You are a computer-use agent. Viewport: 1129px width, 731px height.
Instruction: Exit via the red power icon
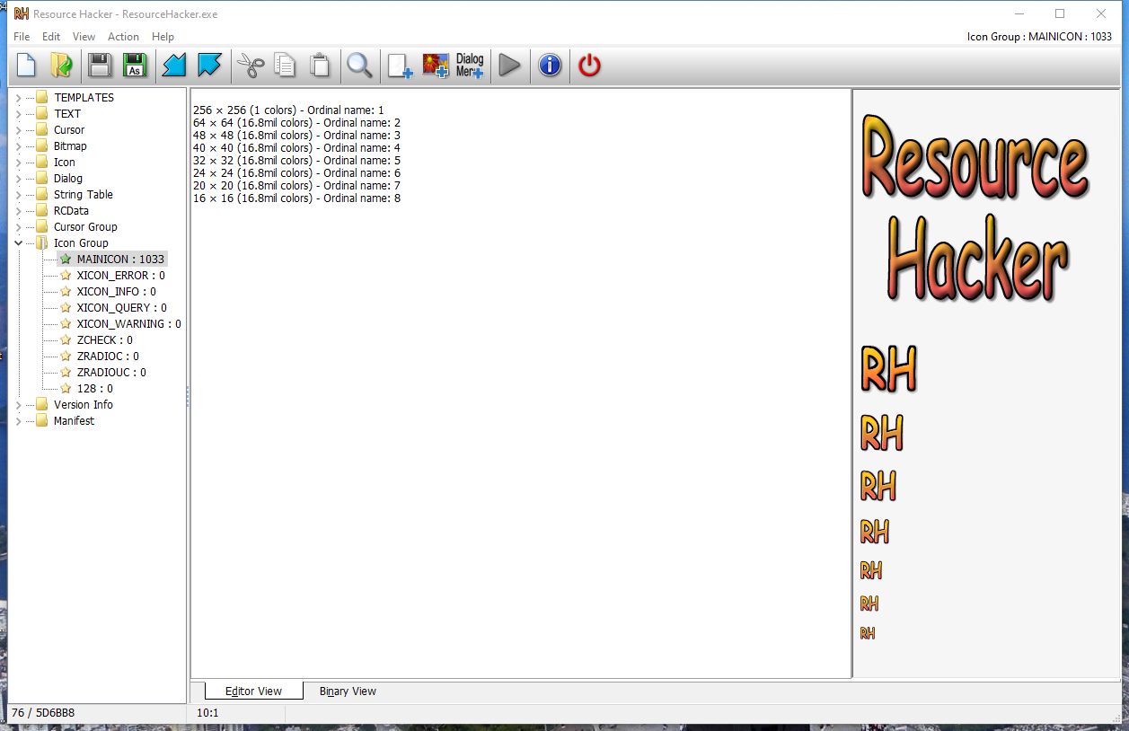pos(589,66)
